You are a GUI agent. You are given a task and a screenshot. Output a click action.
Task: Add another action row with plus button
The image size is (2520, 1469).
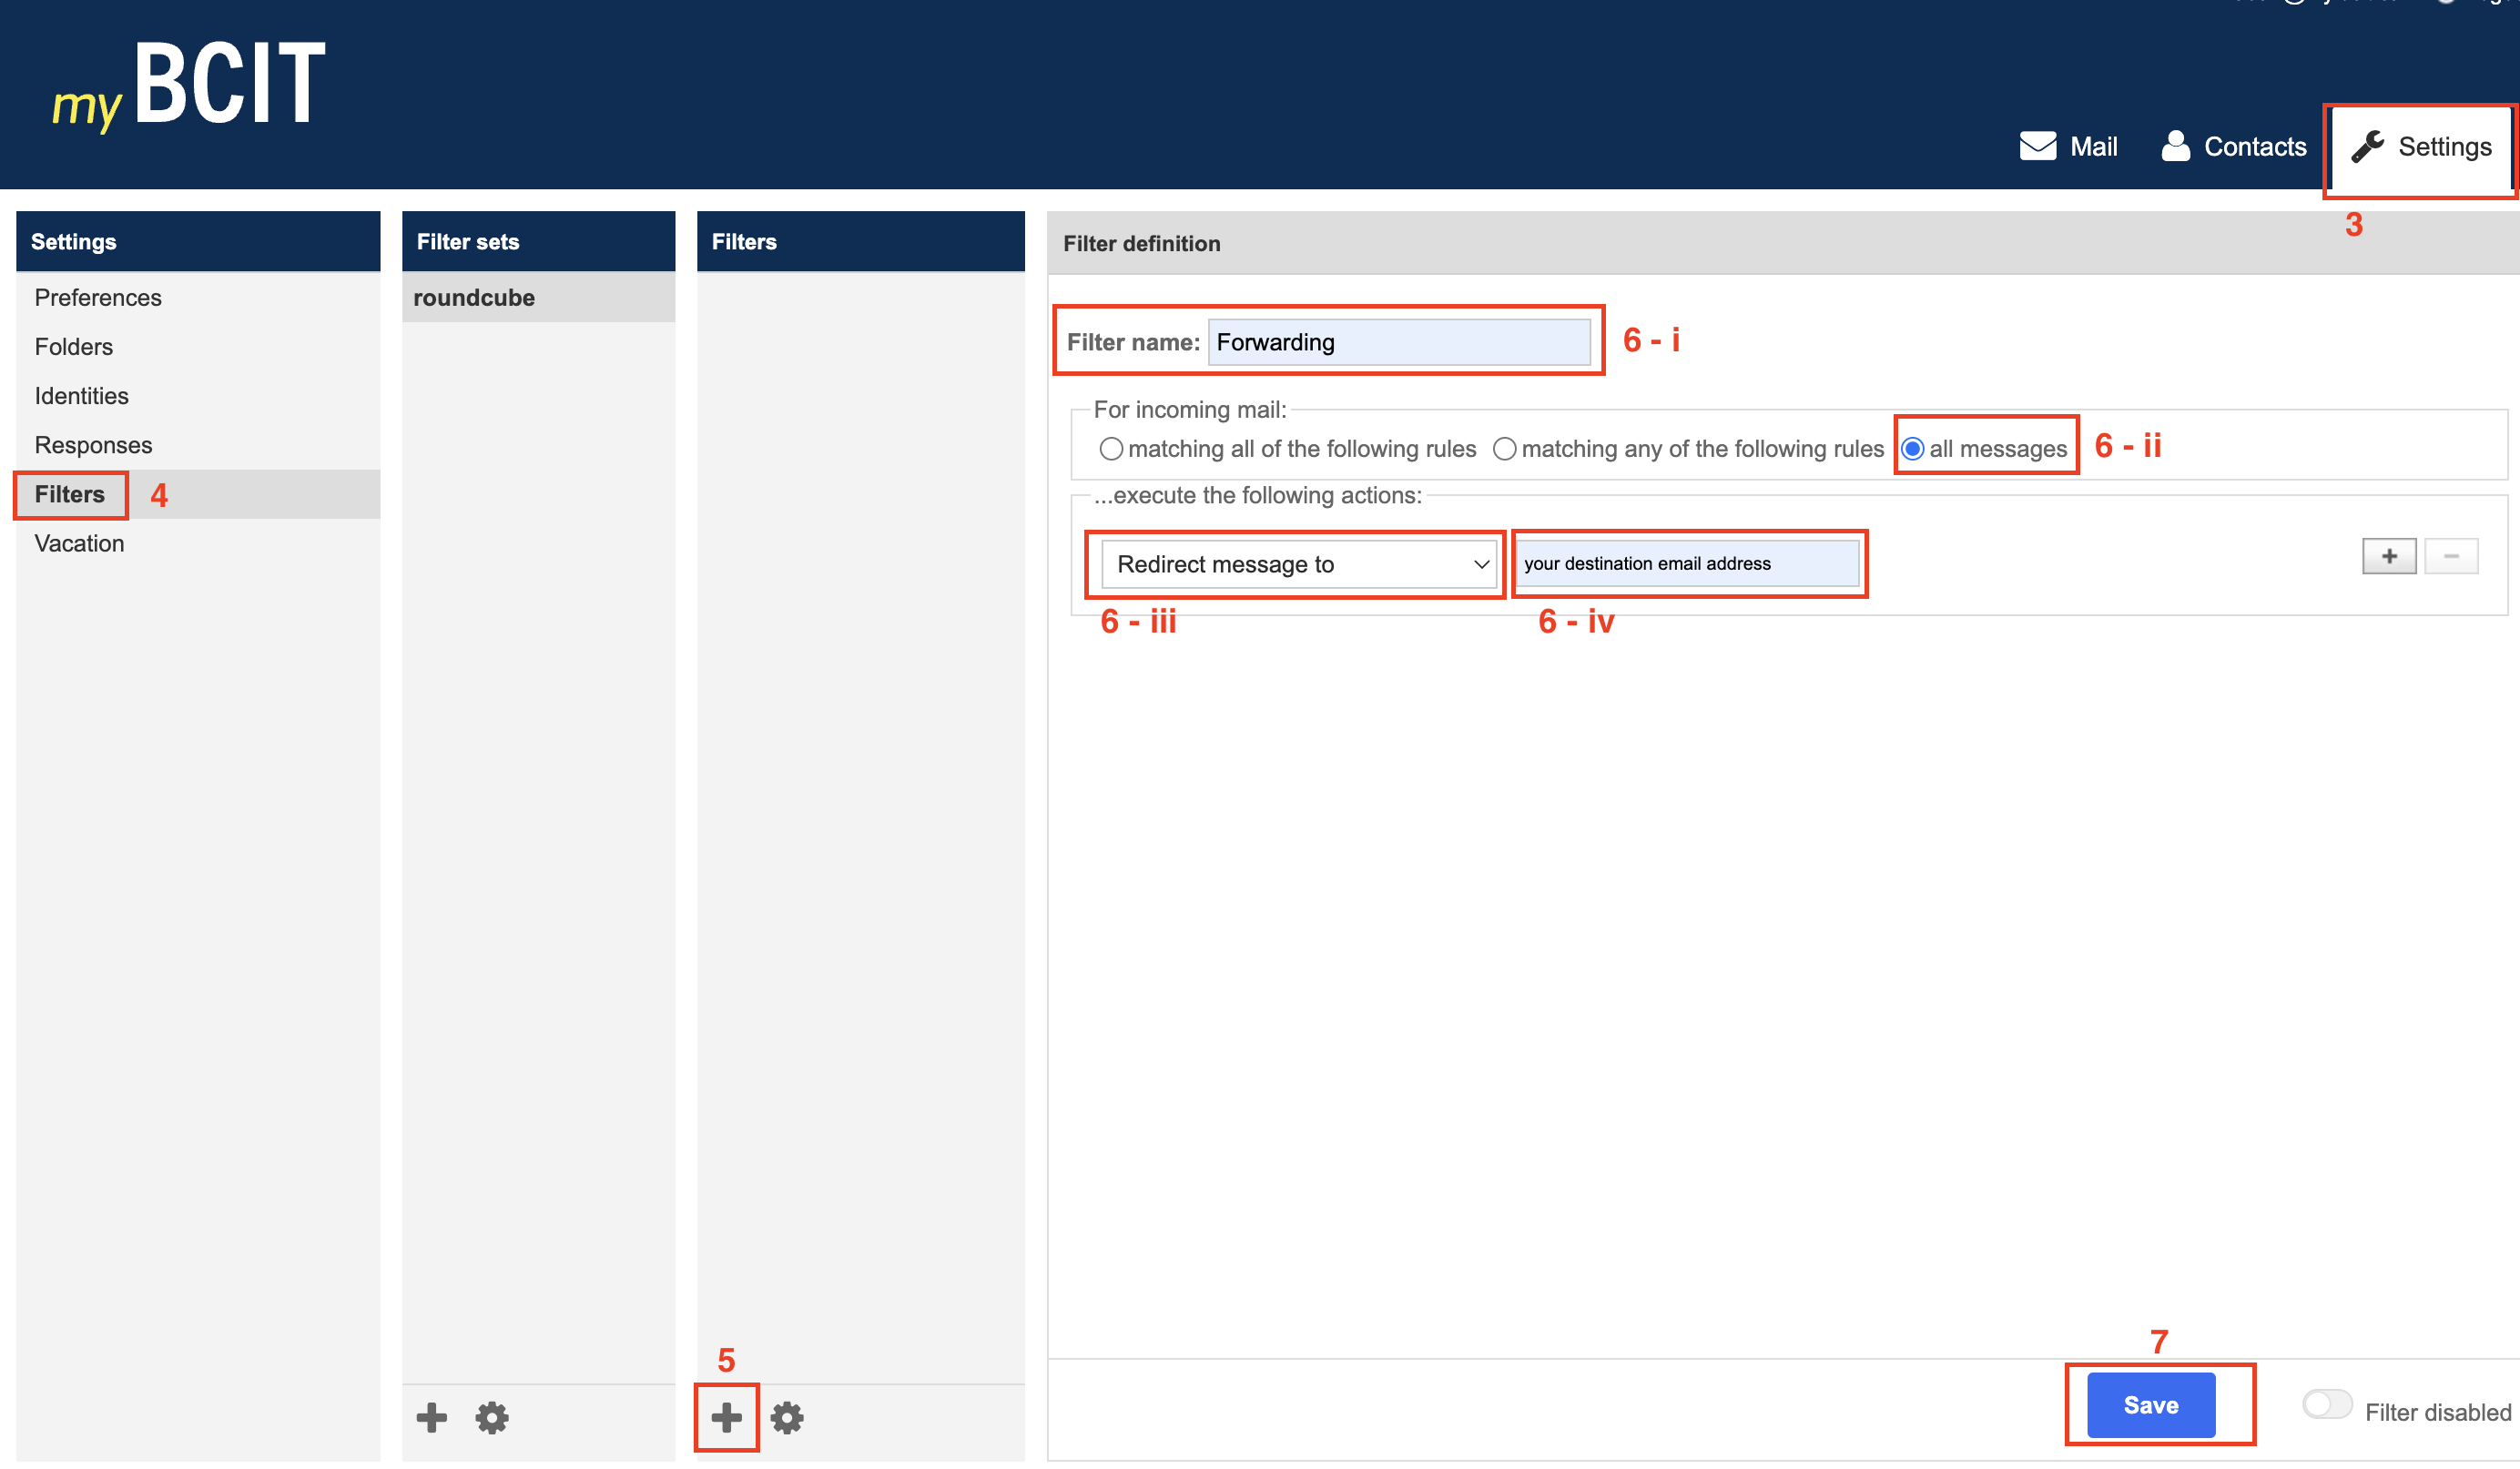(2388, 556)
